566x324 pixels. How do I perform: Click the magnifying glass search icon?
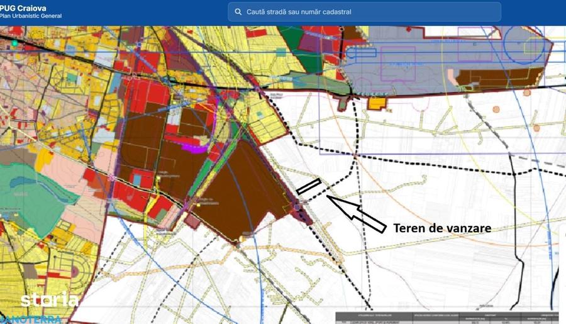pyautogui.click(x=238, y=11)
